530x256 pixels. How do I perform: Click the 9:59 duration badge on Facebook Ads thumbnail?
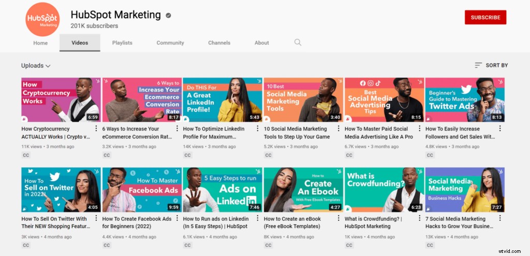pyautogui.click(x=173, y=207)
